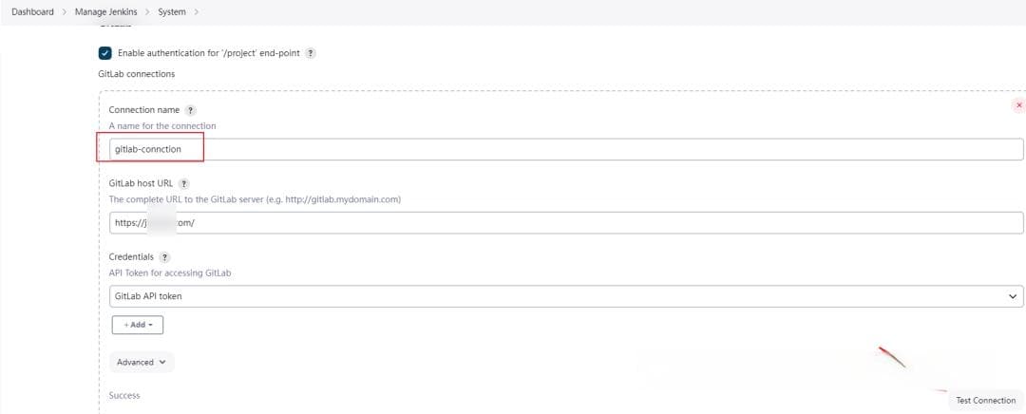Screen dimensions: 1026x414
Task: Delete this GitLab connection with red X
Action: coord(1018,104)
